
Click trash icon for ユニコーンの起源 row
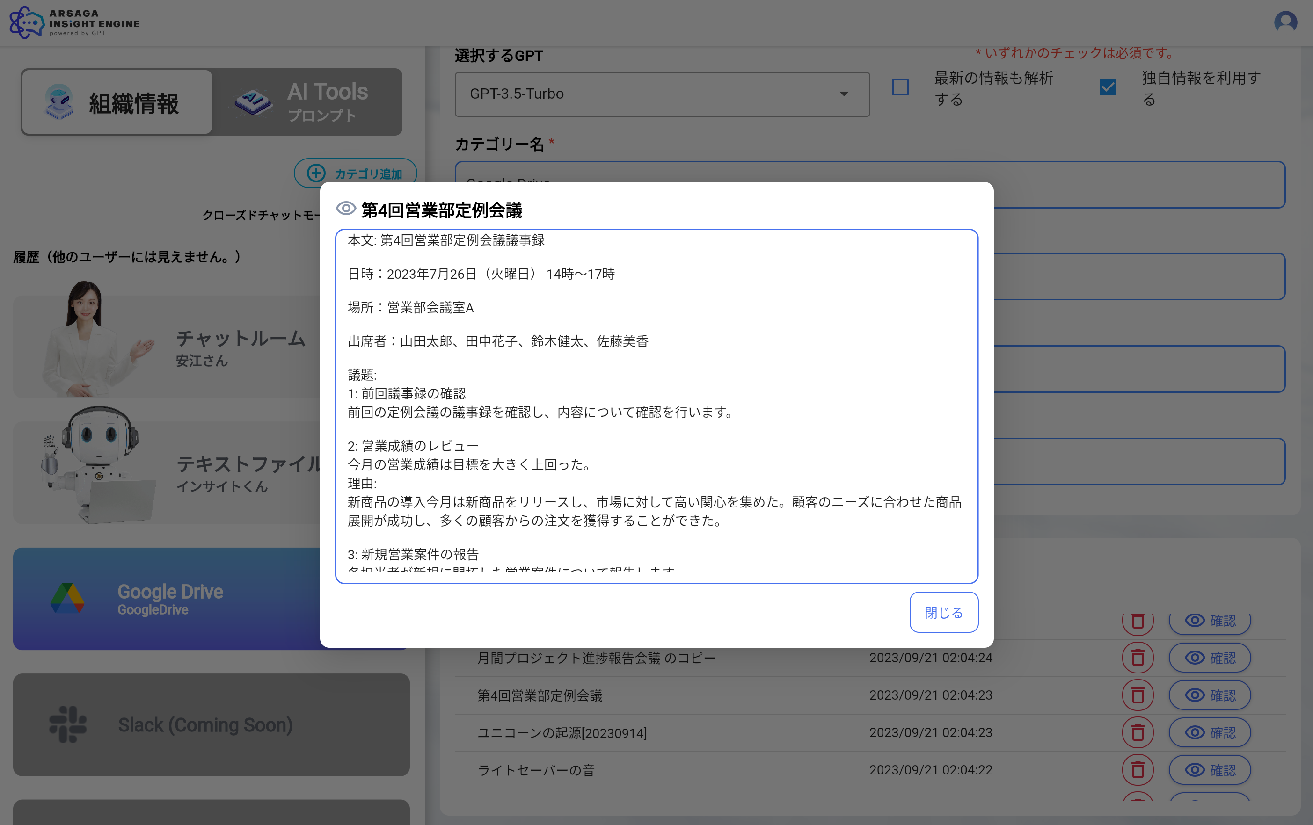point(1138,732)
